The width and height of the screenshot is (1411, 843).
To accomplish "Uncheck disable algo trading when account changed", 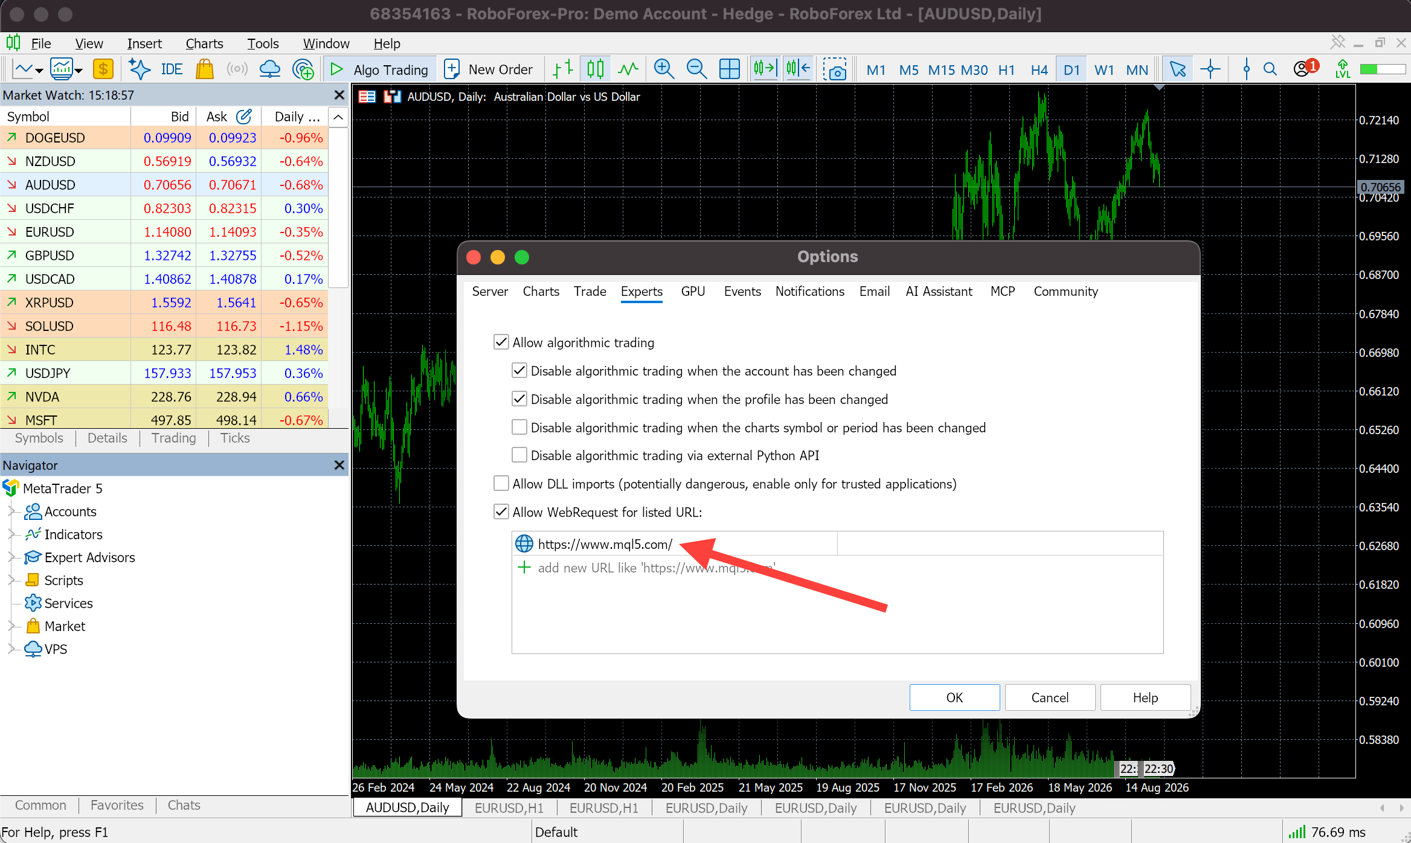I will [x=519, y=371].
